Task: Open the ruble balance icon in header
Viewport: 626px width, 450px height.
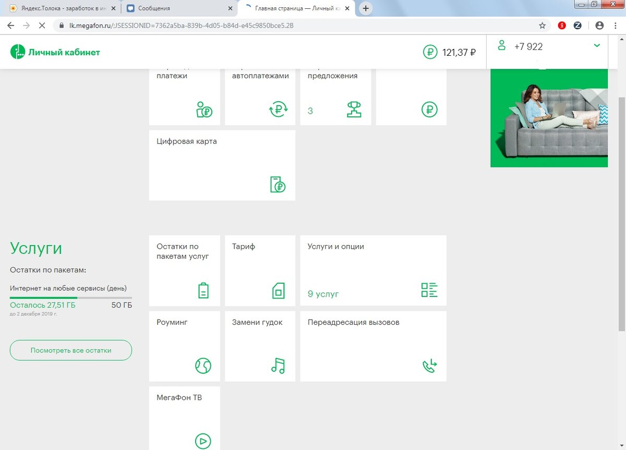Action: click(430, 52)
